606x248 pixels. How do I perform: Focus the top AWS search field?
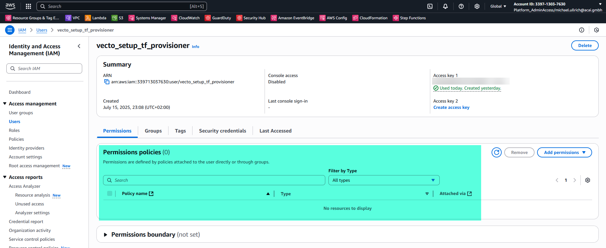[122, 6]
